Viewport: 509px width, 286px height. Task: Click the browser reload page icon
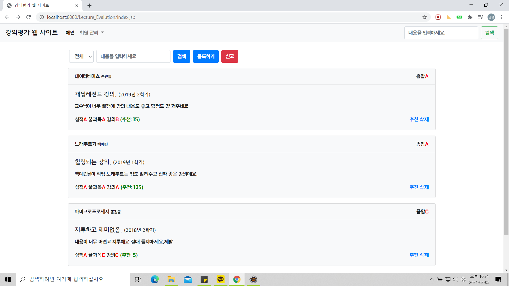click(x=29, y=17)
